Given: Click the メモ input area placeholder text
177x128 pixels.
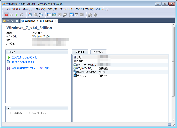Looking at the screenshot, I should (27, 113).
